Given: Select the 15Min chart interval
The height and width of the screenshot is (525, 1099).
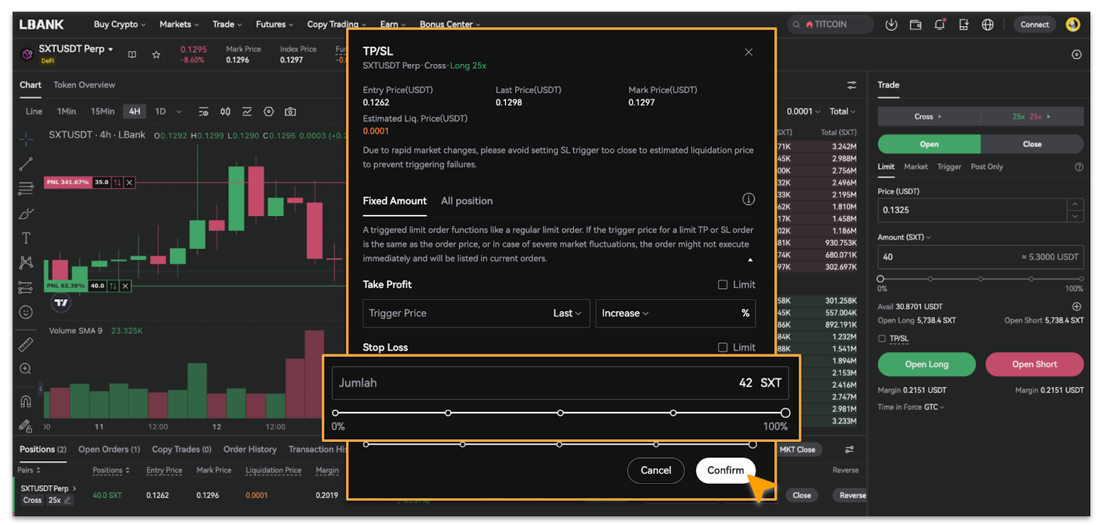Looking at the screenshot, I should click(x=102, y=111).
